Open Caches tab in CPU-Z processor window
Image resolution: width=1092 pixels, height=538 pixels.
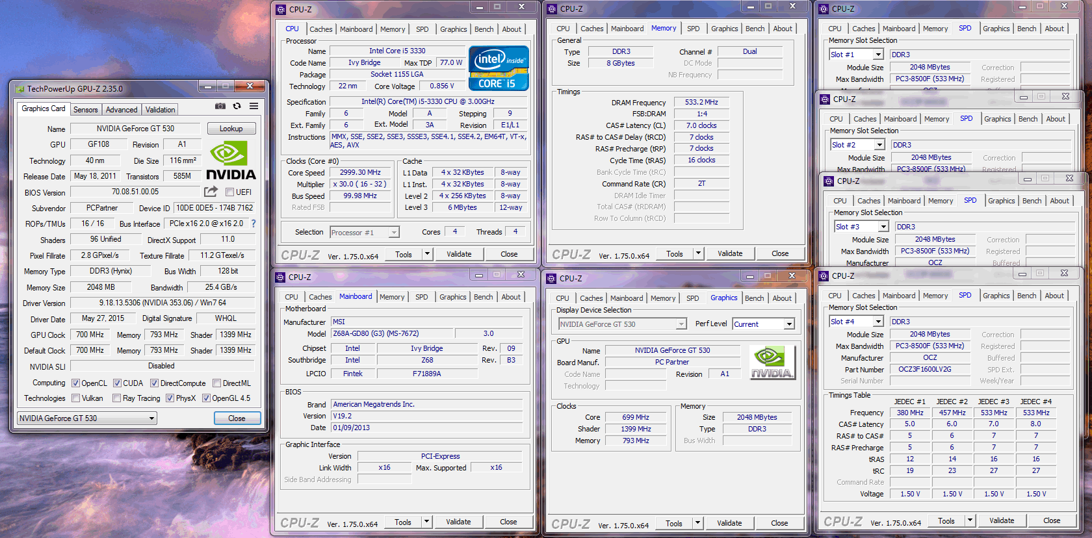point(321,29)
